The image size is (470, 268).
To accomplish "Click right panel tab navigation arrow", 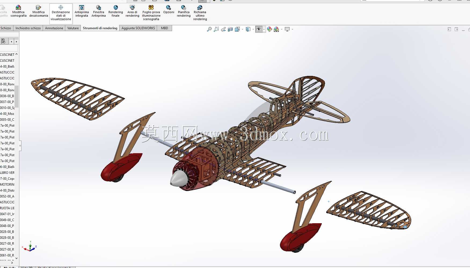I will coord(16,42).
